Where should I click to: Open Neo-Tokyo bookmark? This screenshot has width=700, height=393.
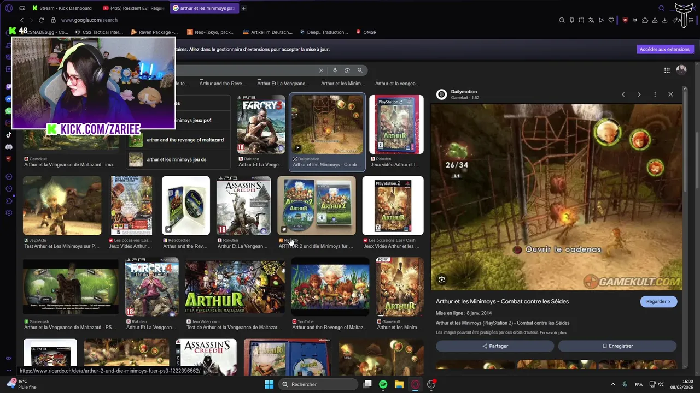(211, 32)
